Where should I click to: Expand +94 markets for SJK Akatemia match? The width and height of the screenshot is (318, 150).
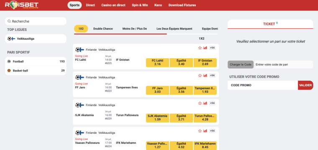click(212, 103)
